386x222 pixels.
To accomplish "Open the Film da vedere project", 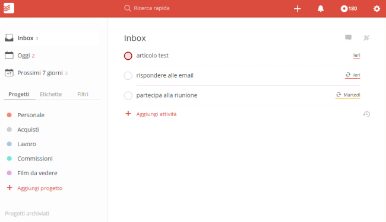I will click(37, 173).
